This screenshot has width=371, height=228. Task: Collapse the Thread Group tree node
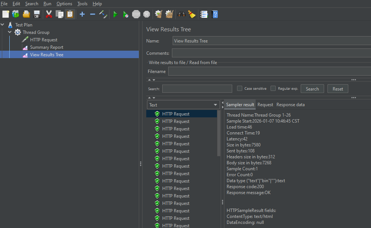(10, 32)
